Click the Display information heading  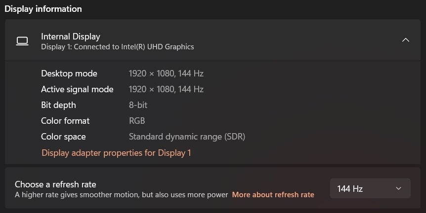pyautogui.click(x=43, y=9)
